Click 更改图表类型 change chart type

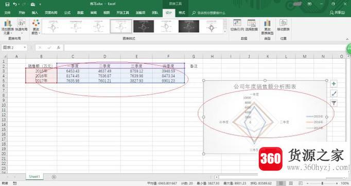tap(267, 27)
